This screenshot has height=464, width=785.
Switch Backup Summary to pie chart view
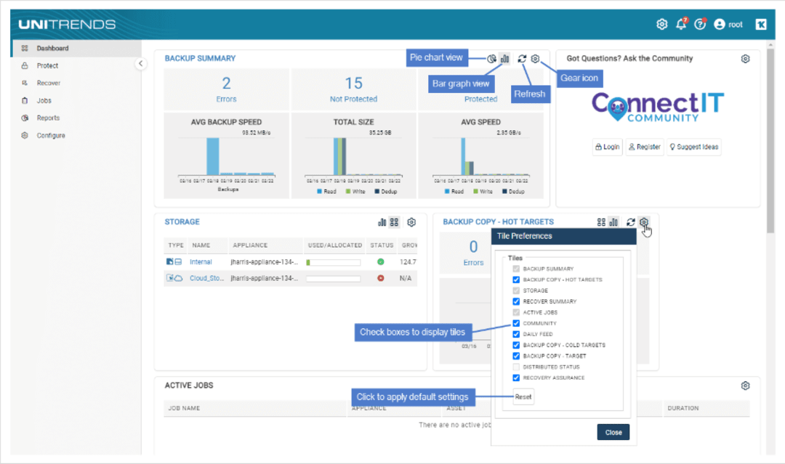click(490, 58)
